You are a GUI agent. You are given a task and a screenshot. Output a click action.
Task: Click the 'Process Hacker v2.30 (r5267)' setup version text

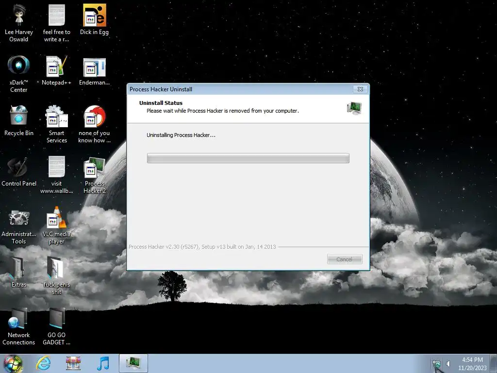pyautogui.click(x=202, y=247)
